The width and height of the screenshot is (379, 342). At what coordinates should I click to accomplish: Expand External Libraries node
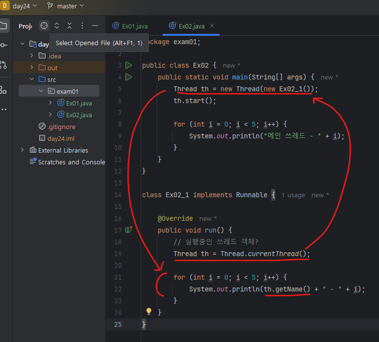pos(23,150)
